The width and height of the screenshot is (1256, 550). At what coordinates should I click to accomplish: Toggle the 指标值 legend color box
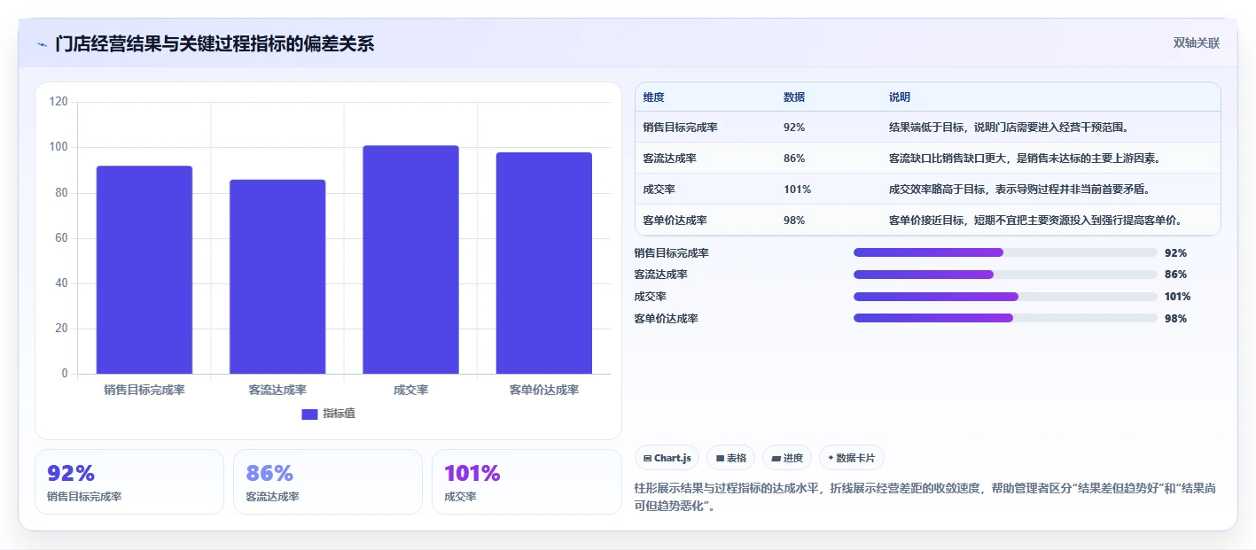pos(309,414)
